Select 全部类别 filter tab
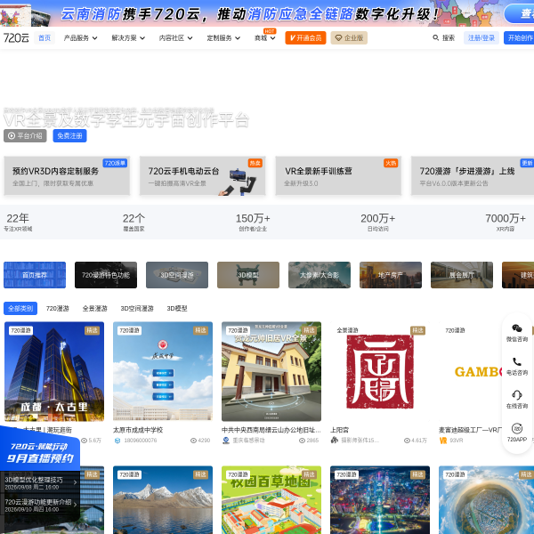The height and width of the screenshot is (534, 534). 20,309
